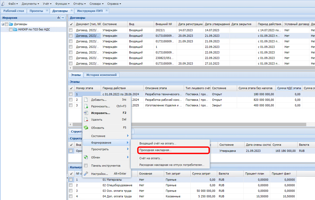
Task: Click the green Обновить refresh icon
Action: tap(86, 128)
